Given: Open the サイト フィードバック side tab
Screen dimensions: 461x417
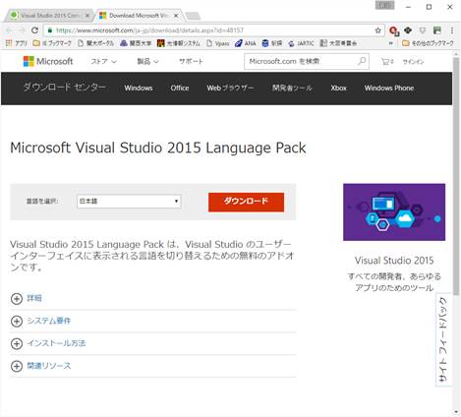Looking at the screenshot, I should [443, 339].
